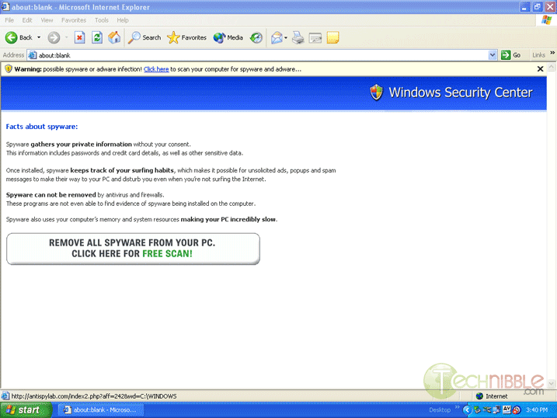This screenshot has width=557, height=418.
Task: Click the page icon in the address bar
Action: coord(33,55)
